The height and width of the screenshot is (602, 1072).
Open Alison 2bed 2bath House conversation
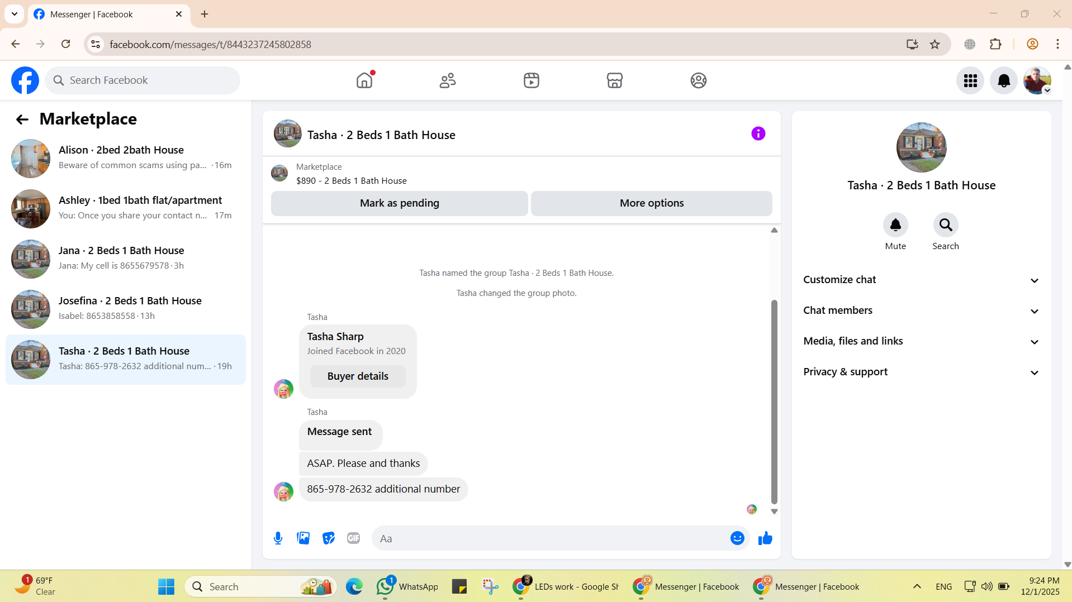(x=126, y=158)
